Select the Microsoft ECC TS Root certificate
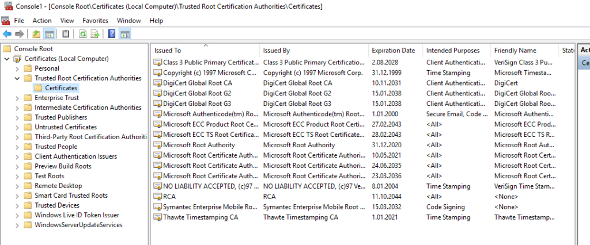 click(x=211, y=135)
